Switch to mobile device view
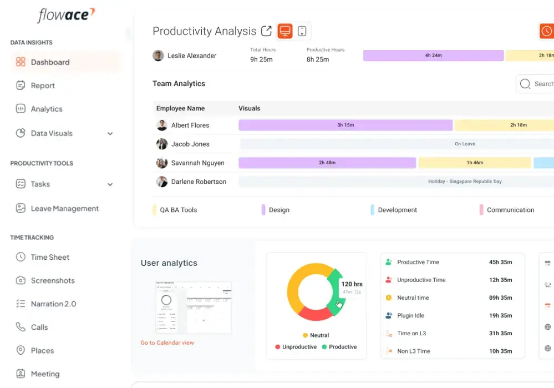The width and height of the screenshot is (554, 388). [x=302, y=31]
